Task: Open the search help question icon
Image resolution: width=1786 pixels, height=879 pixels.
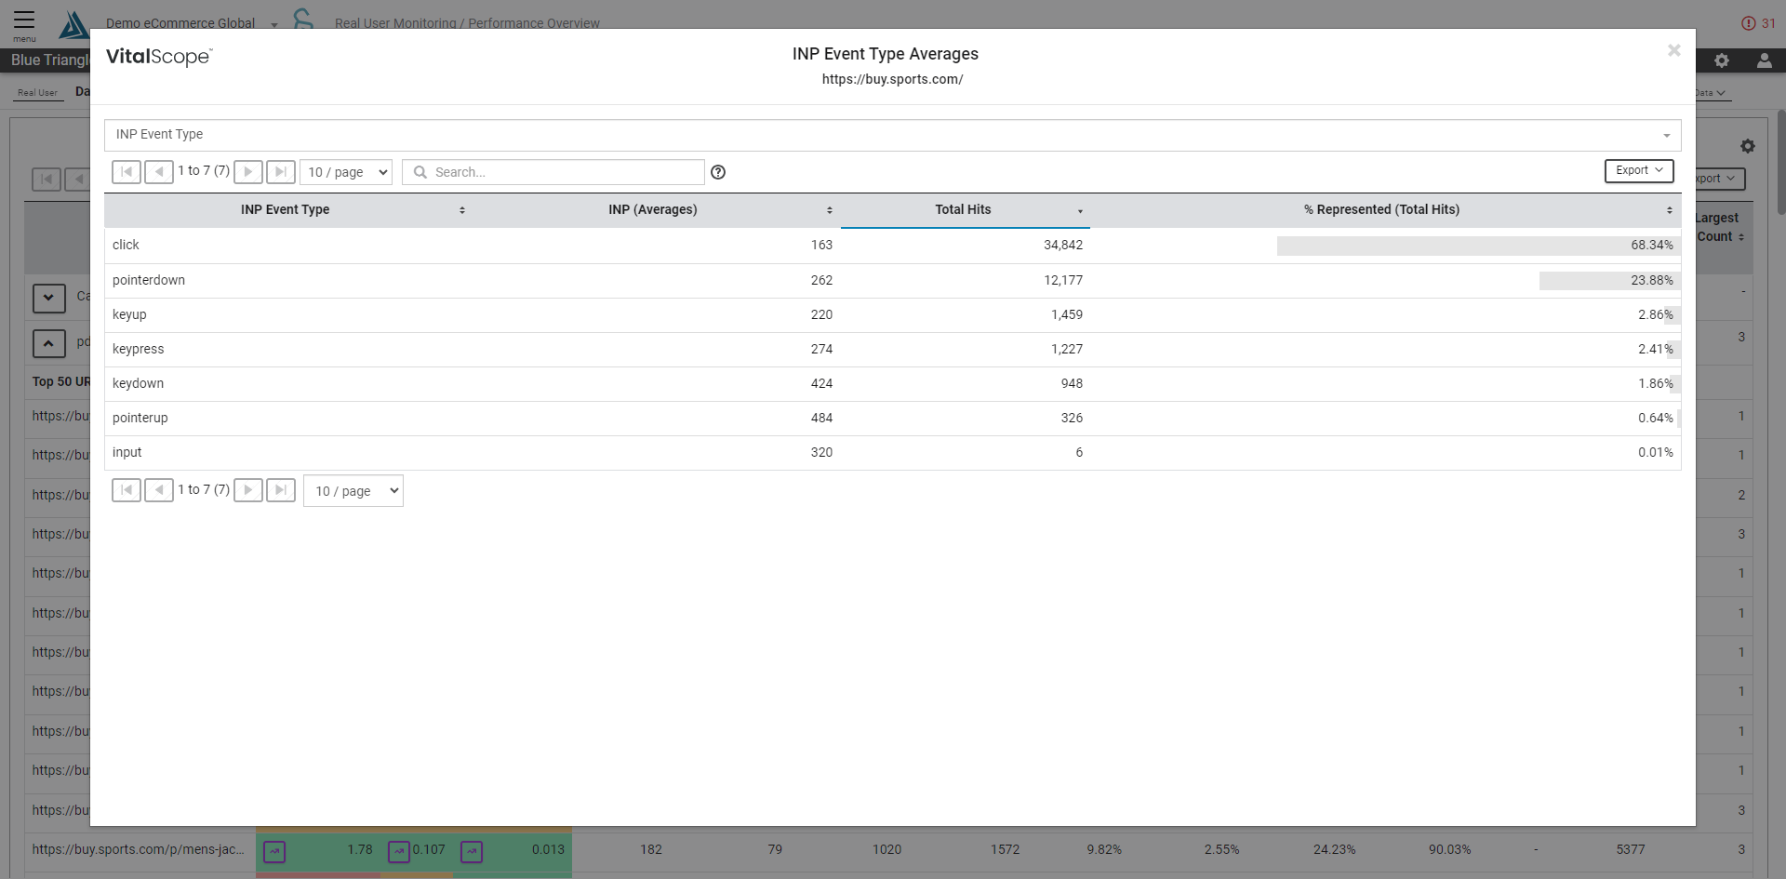Action: coord(718,172)
